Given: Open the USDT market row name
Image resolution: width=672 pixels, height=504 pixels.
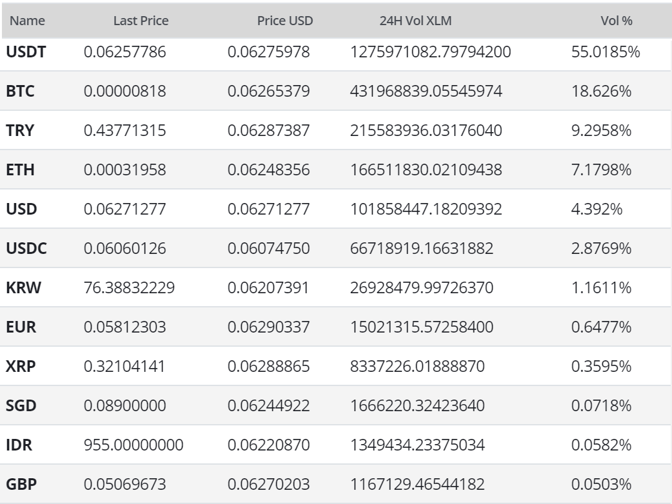Looking at the screenshot, I should point(26,52).
